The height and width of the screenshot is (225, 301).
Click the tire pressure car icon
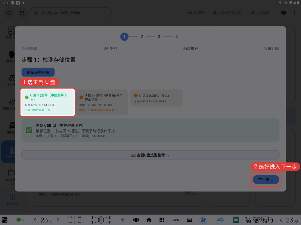coord(101,220)
